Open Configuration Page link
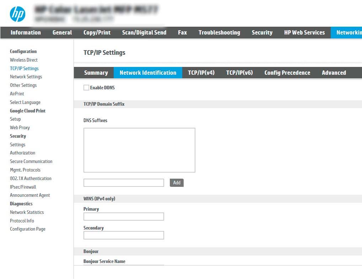Viewport: 362px width, 279px height. coord(28,229)
